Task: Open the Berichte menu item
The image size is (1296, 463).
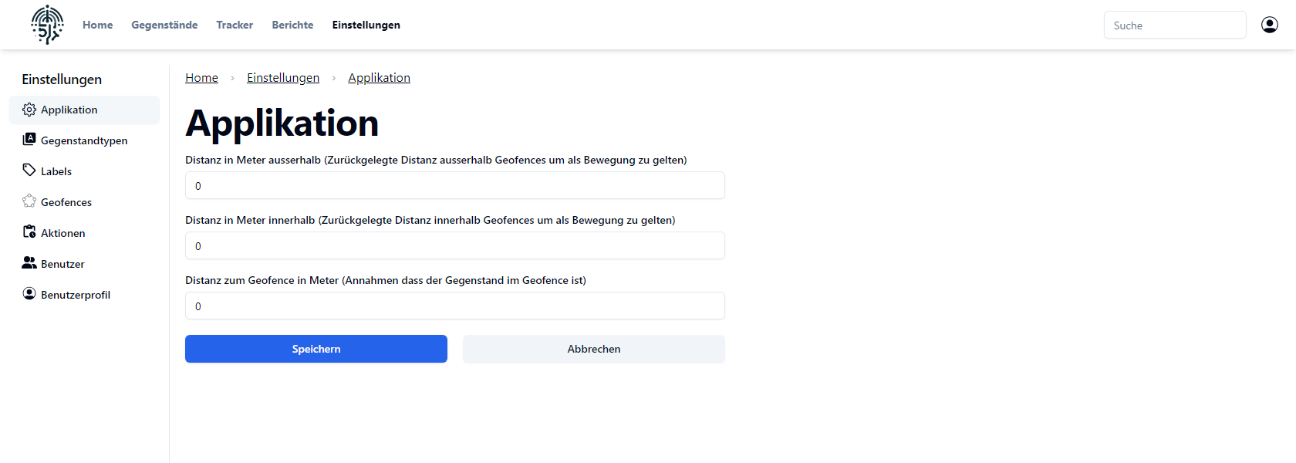Action: (292, 25)
